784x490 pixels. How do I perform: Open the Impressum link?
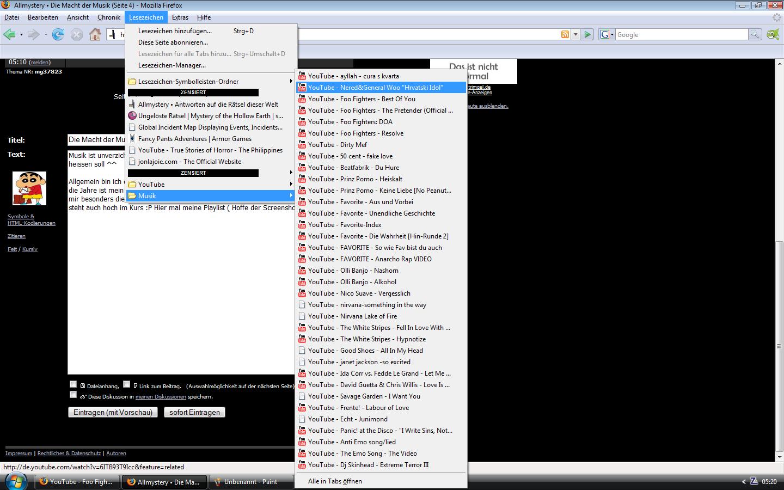19,453
